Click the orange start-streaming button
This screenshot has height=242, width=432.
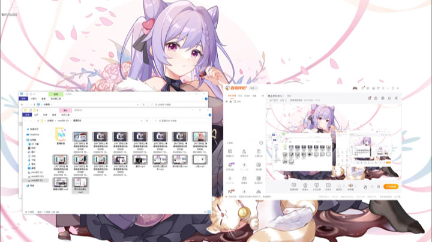pos(391,186)
